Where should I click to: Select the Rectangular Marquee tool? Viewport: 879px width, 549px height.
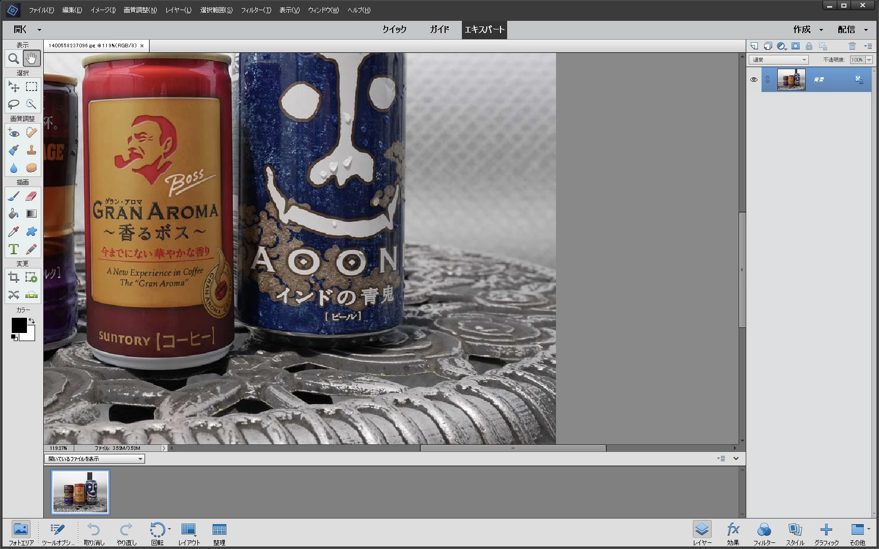pyautogui.click(x=32, y=87)
